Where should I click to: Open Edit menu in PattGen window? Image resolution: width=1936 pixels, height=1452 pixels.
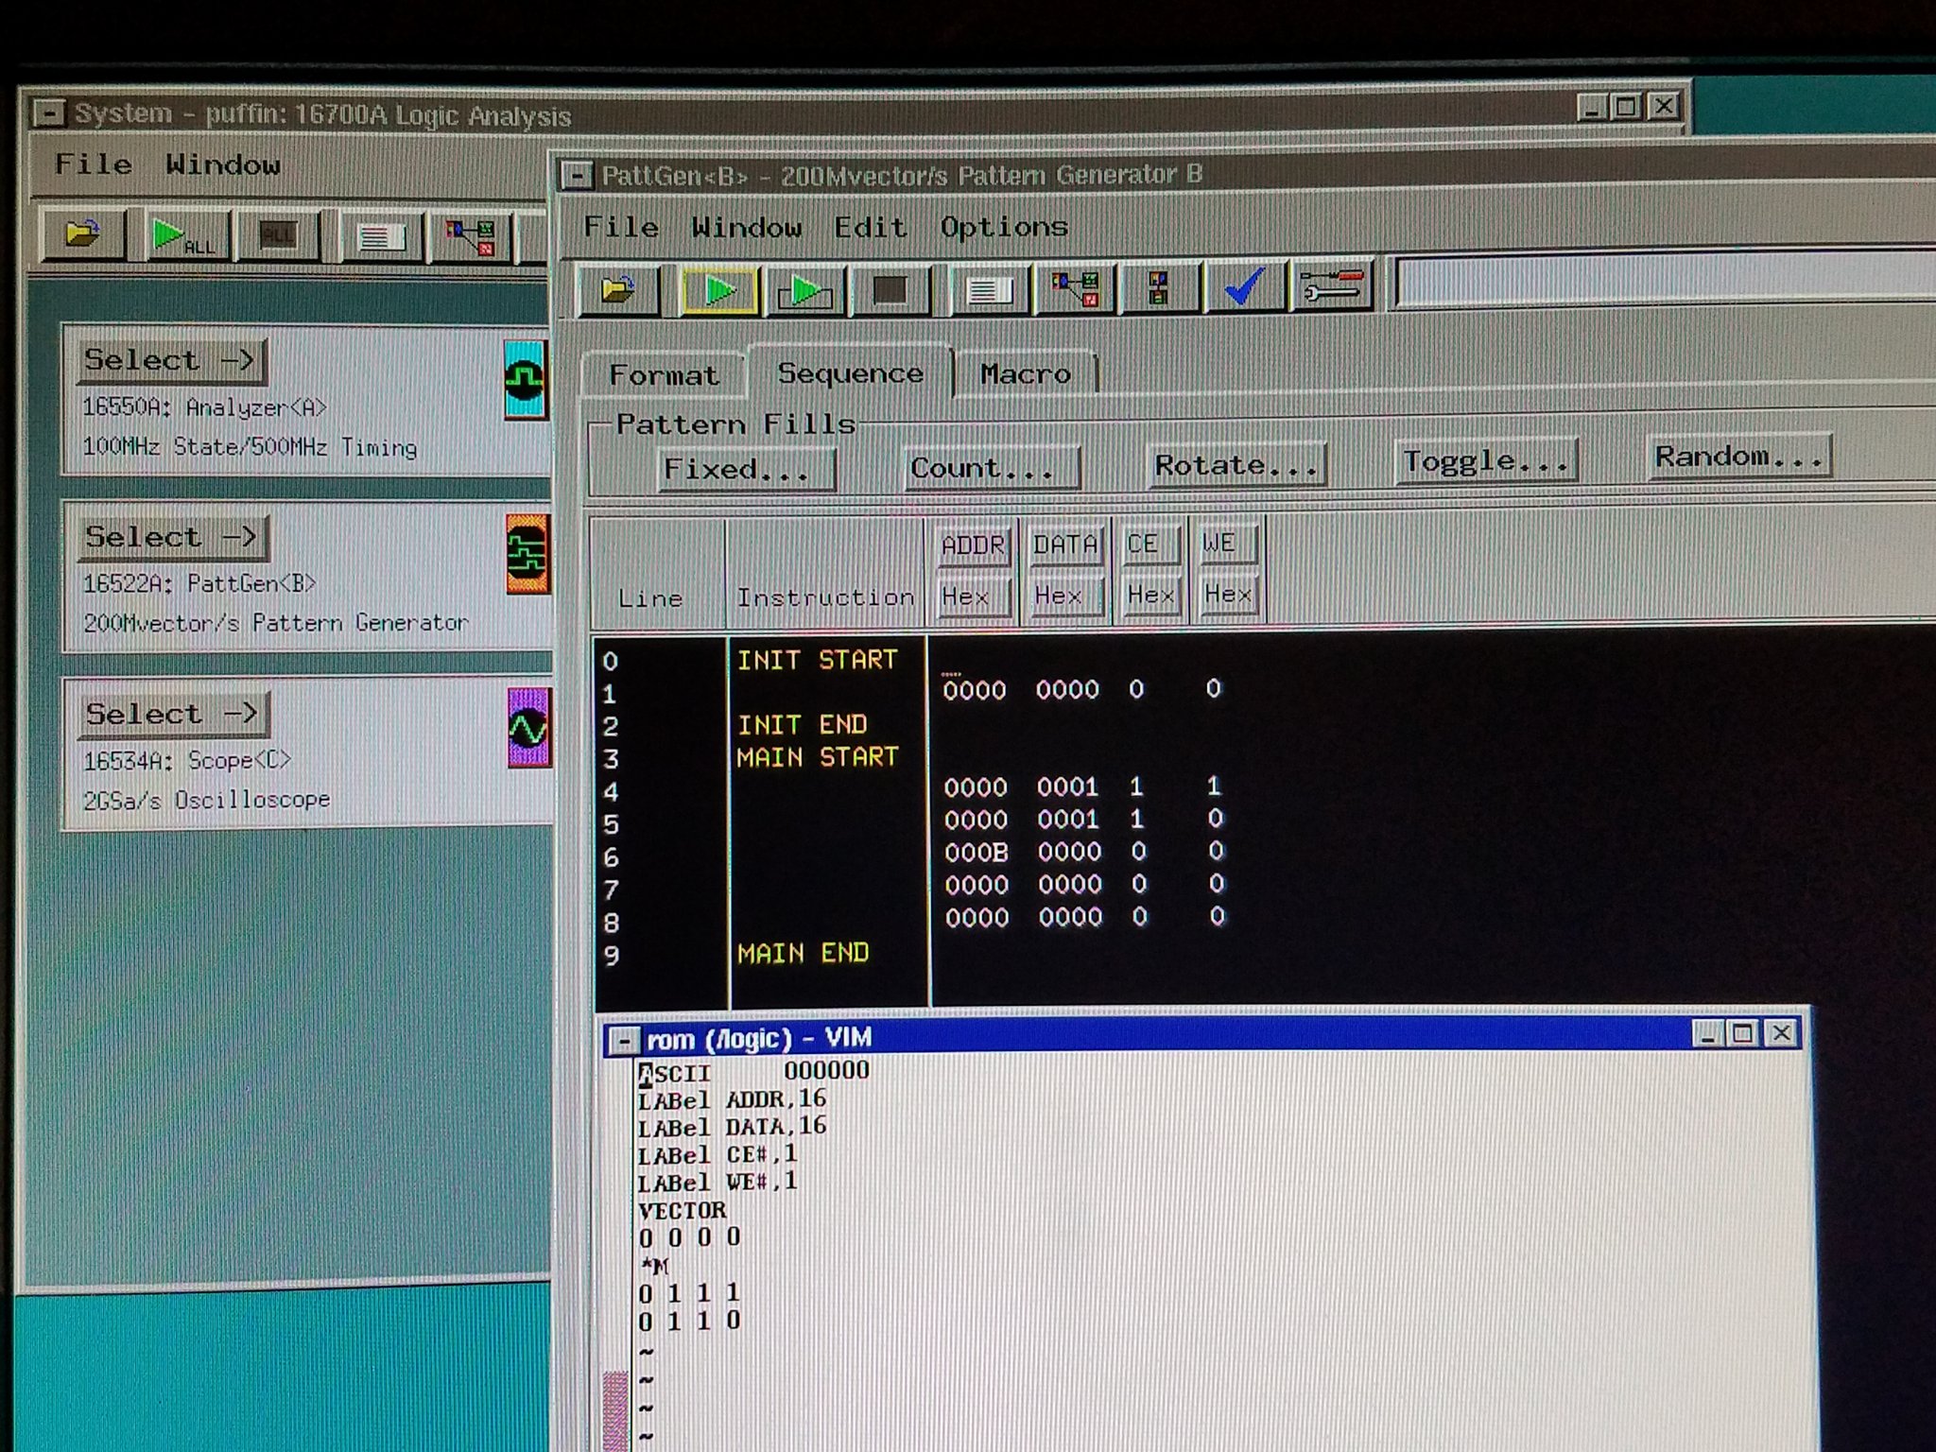click(870, 228)
